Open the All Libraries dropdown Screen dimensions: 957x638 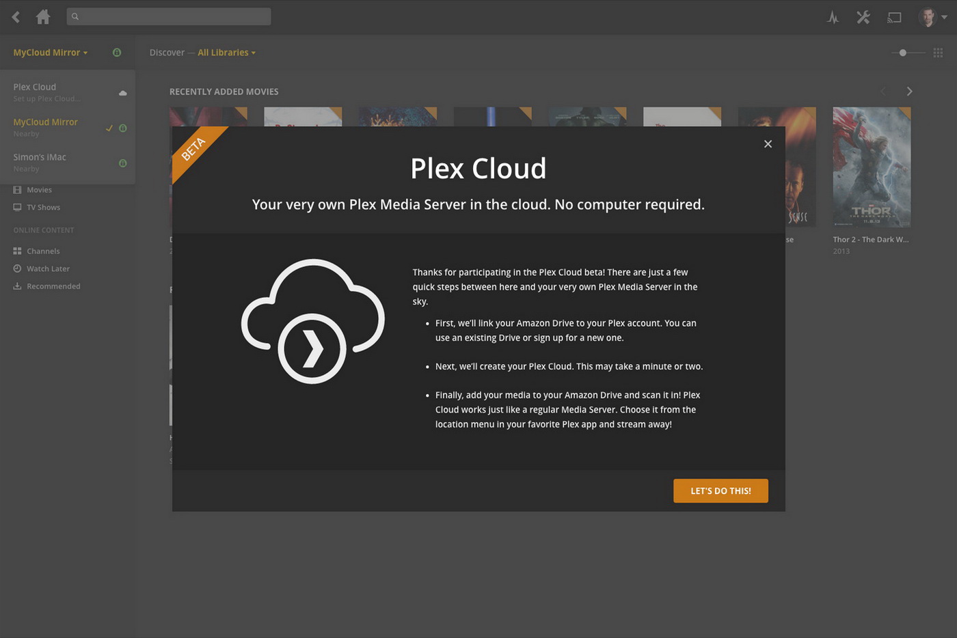point(226,53)
